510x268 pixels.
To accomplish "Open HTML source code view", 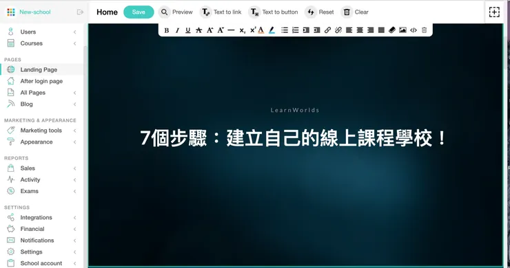I will 414,30.
